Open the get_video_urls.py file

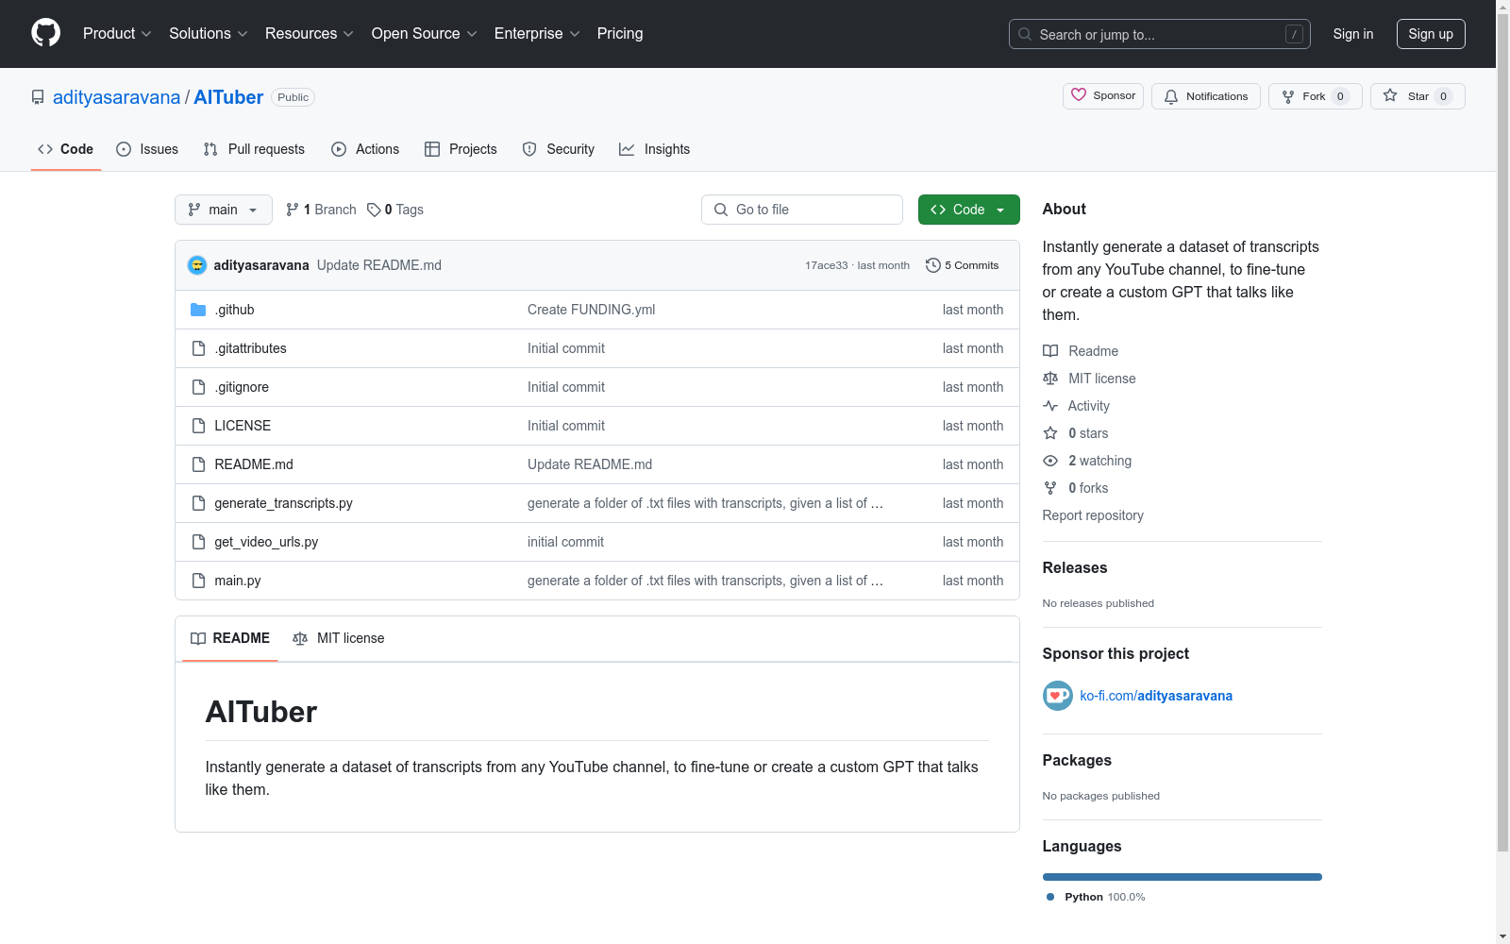266,542
